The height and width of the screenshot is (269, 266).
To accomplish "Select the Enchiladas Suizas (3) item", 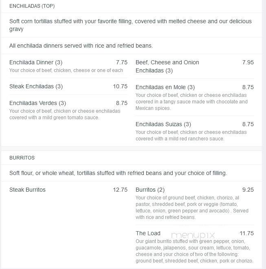I will tap(163, 124).
